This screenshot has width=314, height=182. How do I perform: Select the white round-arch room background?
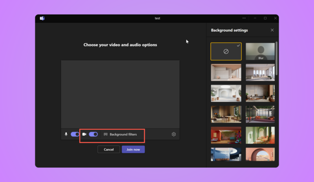pyautogui.click(x=226, y=93)
